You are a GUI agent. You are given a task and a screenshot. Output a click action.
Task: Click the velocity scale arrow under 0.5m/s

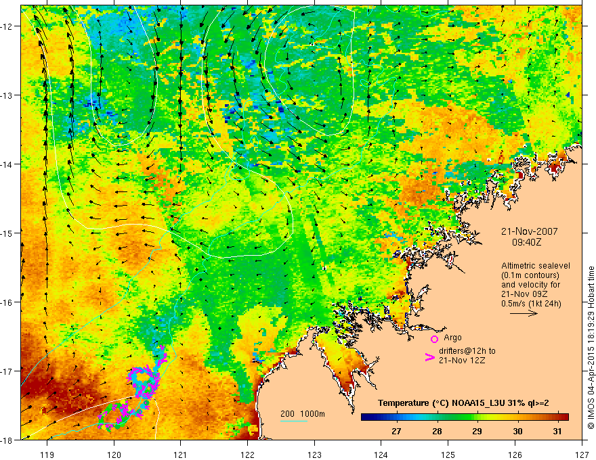click(524, 313)
